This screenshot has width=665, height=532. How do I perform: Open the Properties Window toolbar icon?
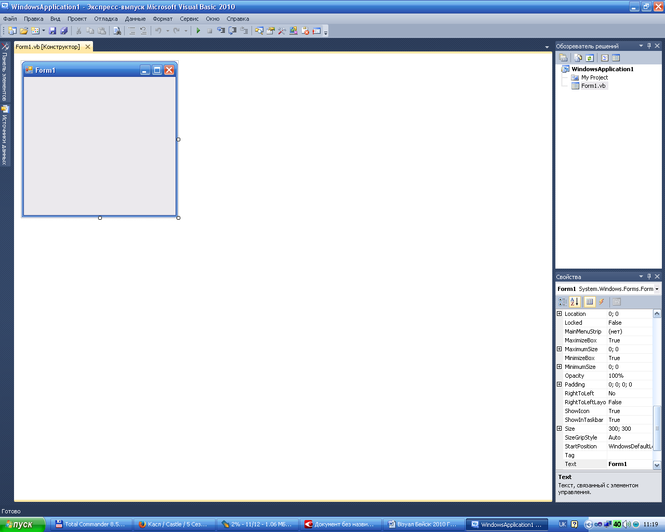click(x=271, y=31)
